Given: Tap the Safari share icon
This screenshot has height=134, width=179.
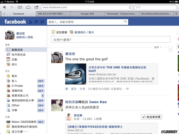Looking at the screenshot, I should coord(36,7).
